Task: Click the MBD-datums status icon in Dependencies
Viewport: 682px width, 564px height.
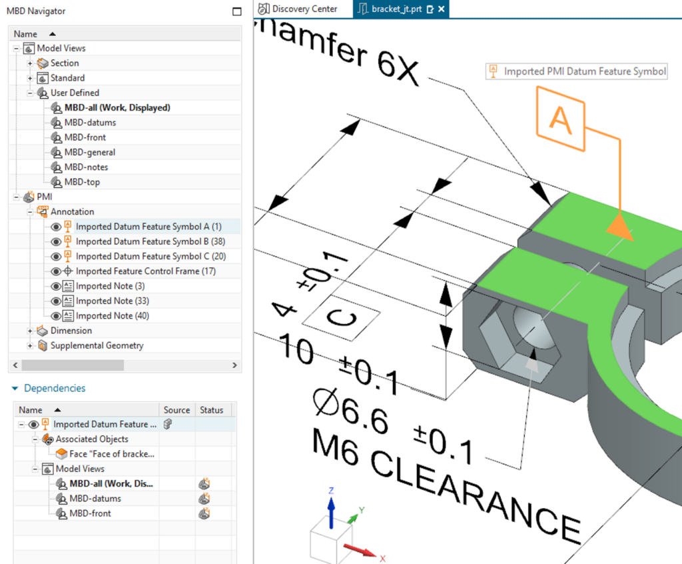Action: (204, 499)
